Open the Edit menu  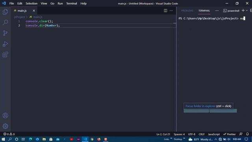[20, 4]
